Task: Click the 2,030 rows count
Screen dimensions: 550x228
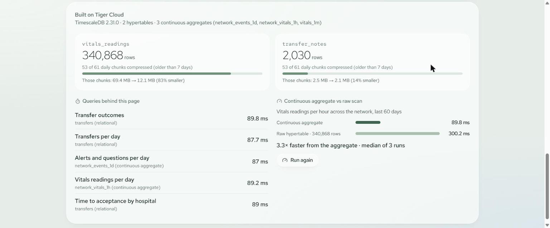Action: coord(302,55)
